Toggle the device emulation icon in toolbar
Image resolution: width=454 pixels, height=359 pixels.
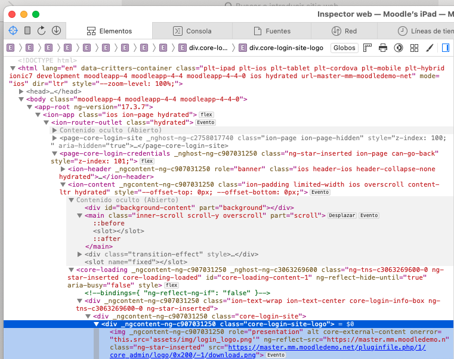tap(27, 30)
